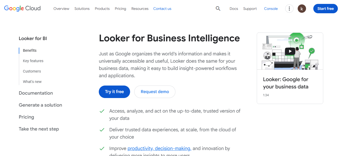Click the Google Cloud logo
The image size is (342, 156).
click(x=22, y=8)
